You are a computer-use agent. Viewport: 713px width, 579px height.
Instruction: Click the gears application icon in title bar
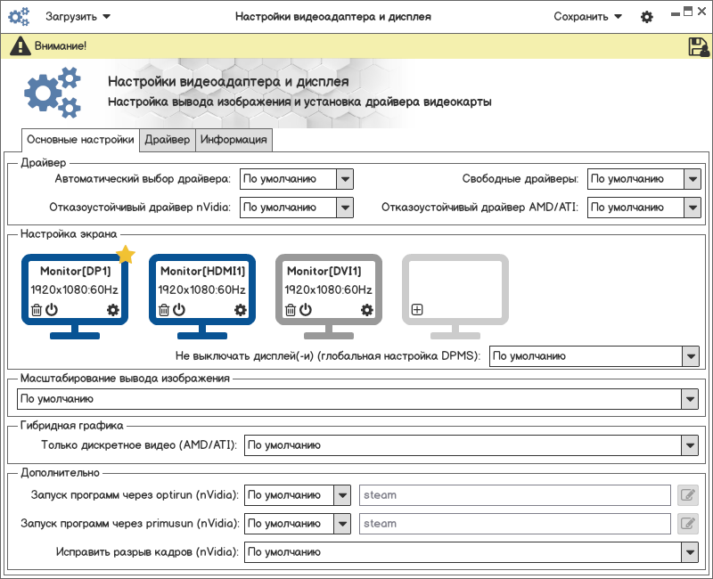(19, 17)
